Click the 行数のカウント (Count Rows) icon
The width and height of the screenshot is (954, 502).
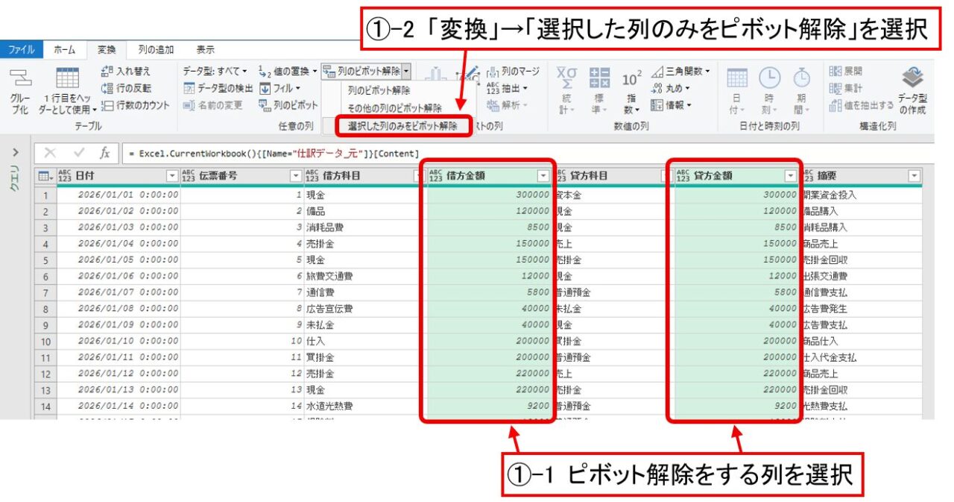(107, 106)
